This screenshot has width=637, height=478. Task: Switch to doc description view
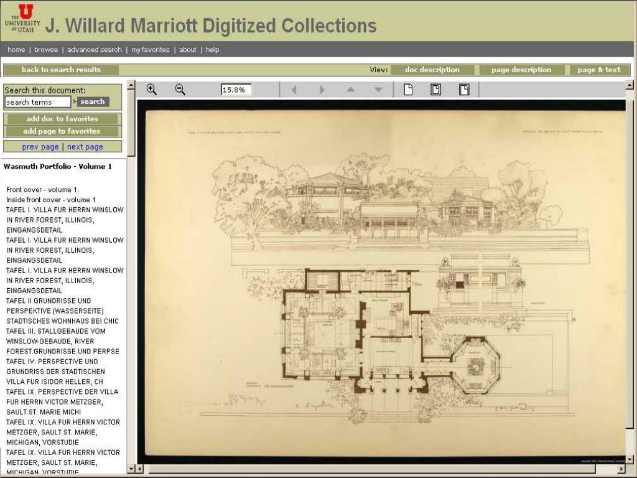(x=432, y=70)
